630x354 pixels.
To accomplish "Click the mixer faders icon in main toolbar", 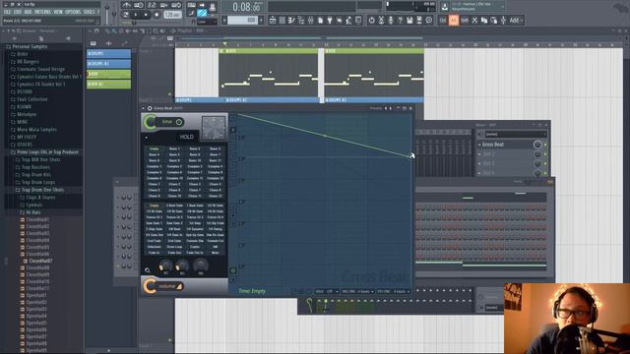I will click(x=311, y=20).
